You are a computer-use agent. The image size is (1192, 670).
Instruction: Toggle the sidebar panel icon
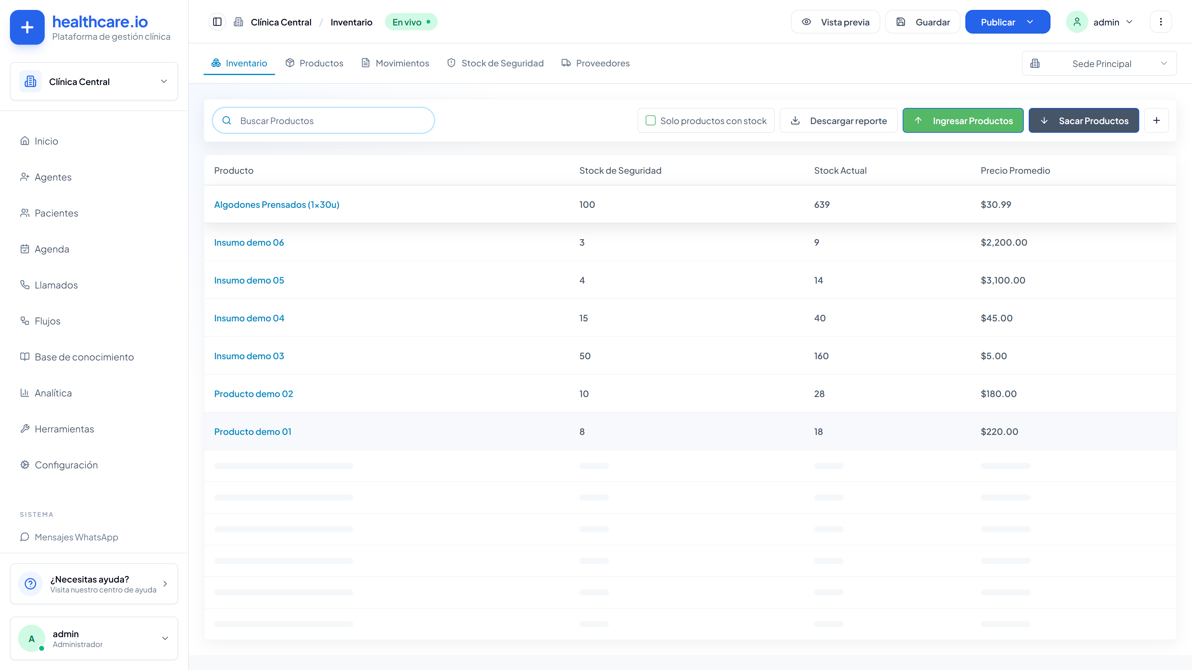pyautogui.click(x=217, y=22)
